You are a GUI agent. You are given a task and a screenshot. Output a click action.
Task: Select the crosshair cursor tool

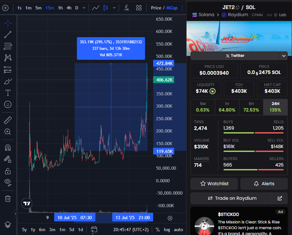[x=8, y=23]
